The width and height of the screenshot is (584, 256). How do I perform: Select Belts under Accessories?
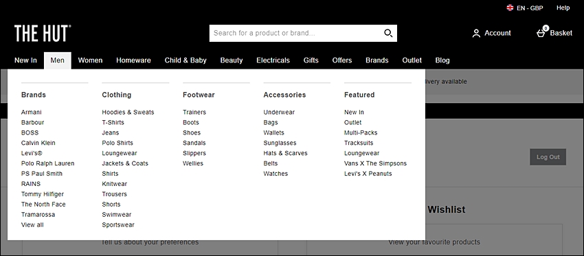[271, 163]
